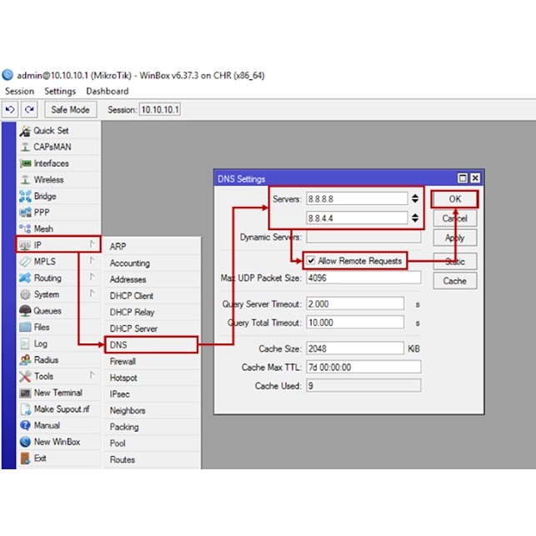The image size is (536, 536).
Task: Open Quick Set from the sidebar
Action: point(51,131)
